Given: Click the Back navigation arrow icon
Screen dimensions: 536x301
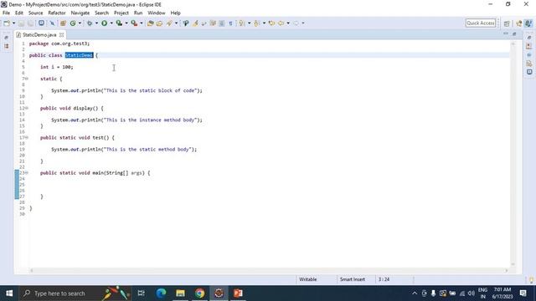Looking at the screenshot, I should [x=281, y=23].
